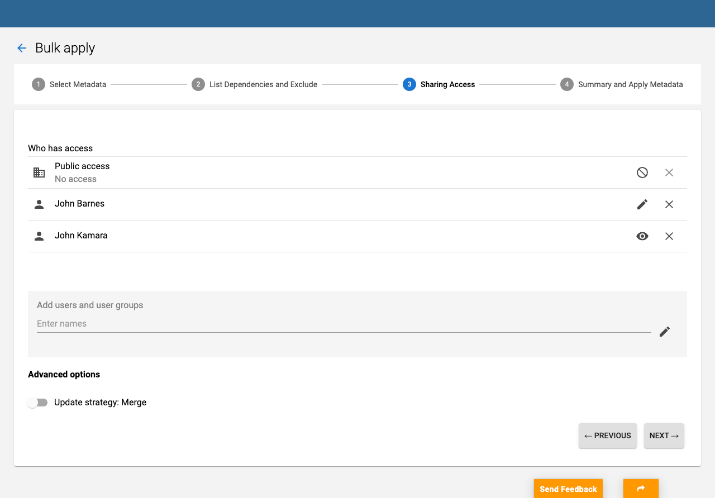Open the Sharing Access step indicator

pyautogui.click(x=409, y=84)
